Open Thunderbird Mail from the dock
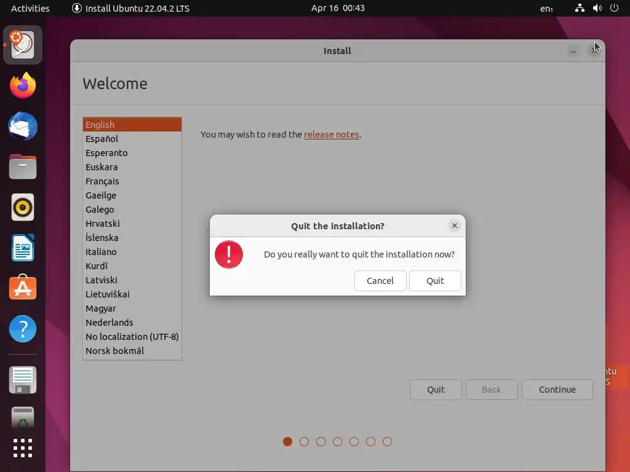630x472 pixels. [x=23, y=127]
